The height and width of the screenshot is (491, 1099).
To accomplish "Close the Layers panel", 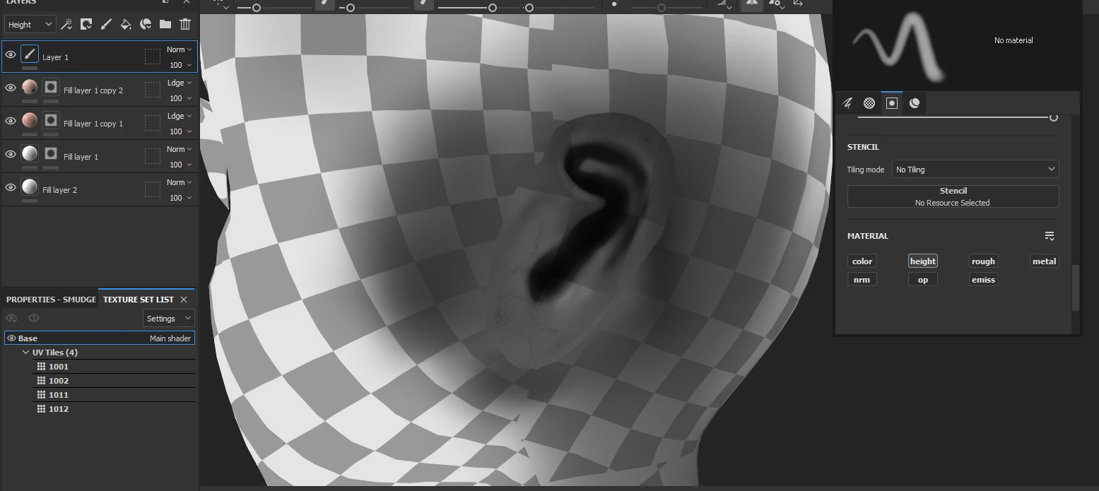I will pyautogui.click(x=186, y=2).
